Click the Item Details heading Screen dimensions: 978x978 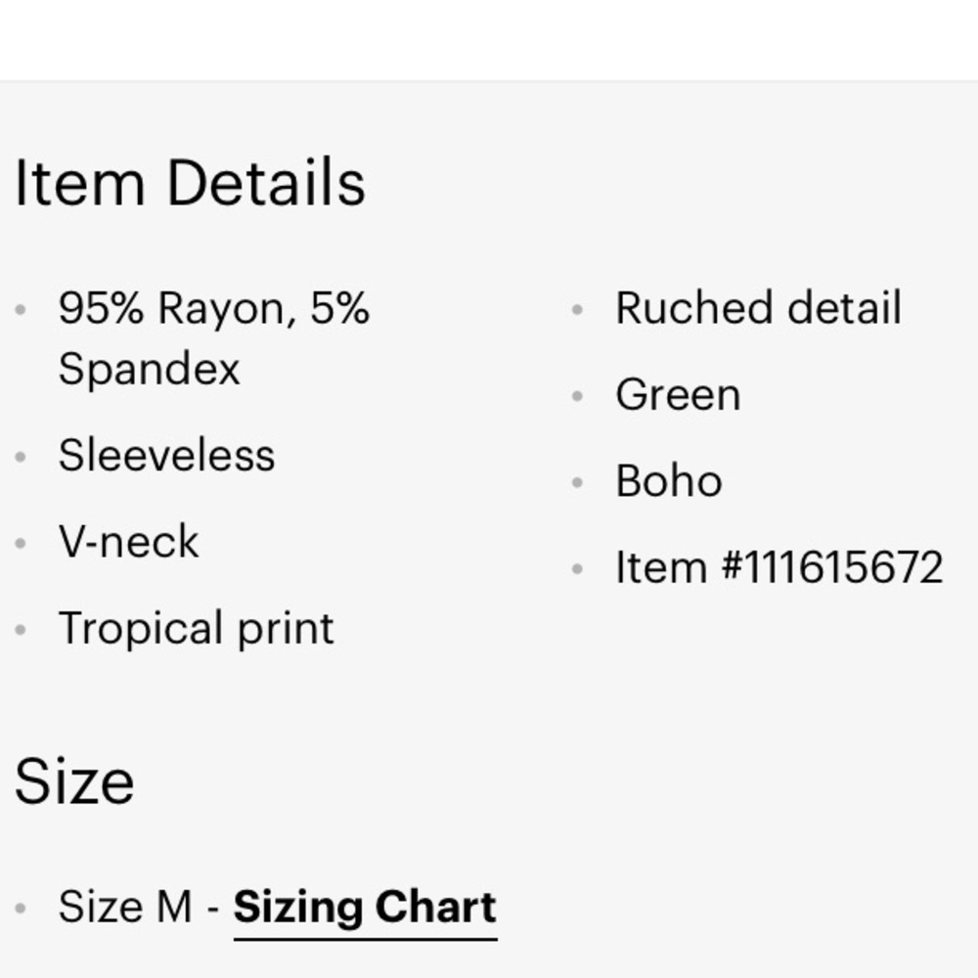[x=190, y=183]
